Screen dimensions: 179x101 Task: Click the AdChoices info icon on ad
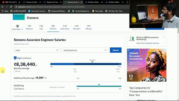163,50
